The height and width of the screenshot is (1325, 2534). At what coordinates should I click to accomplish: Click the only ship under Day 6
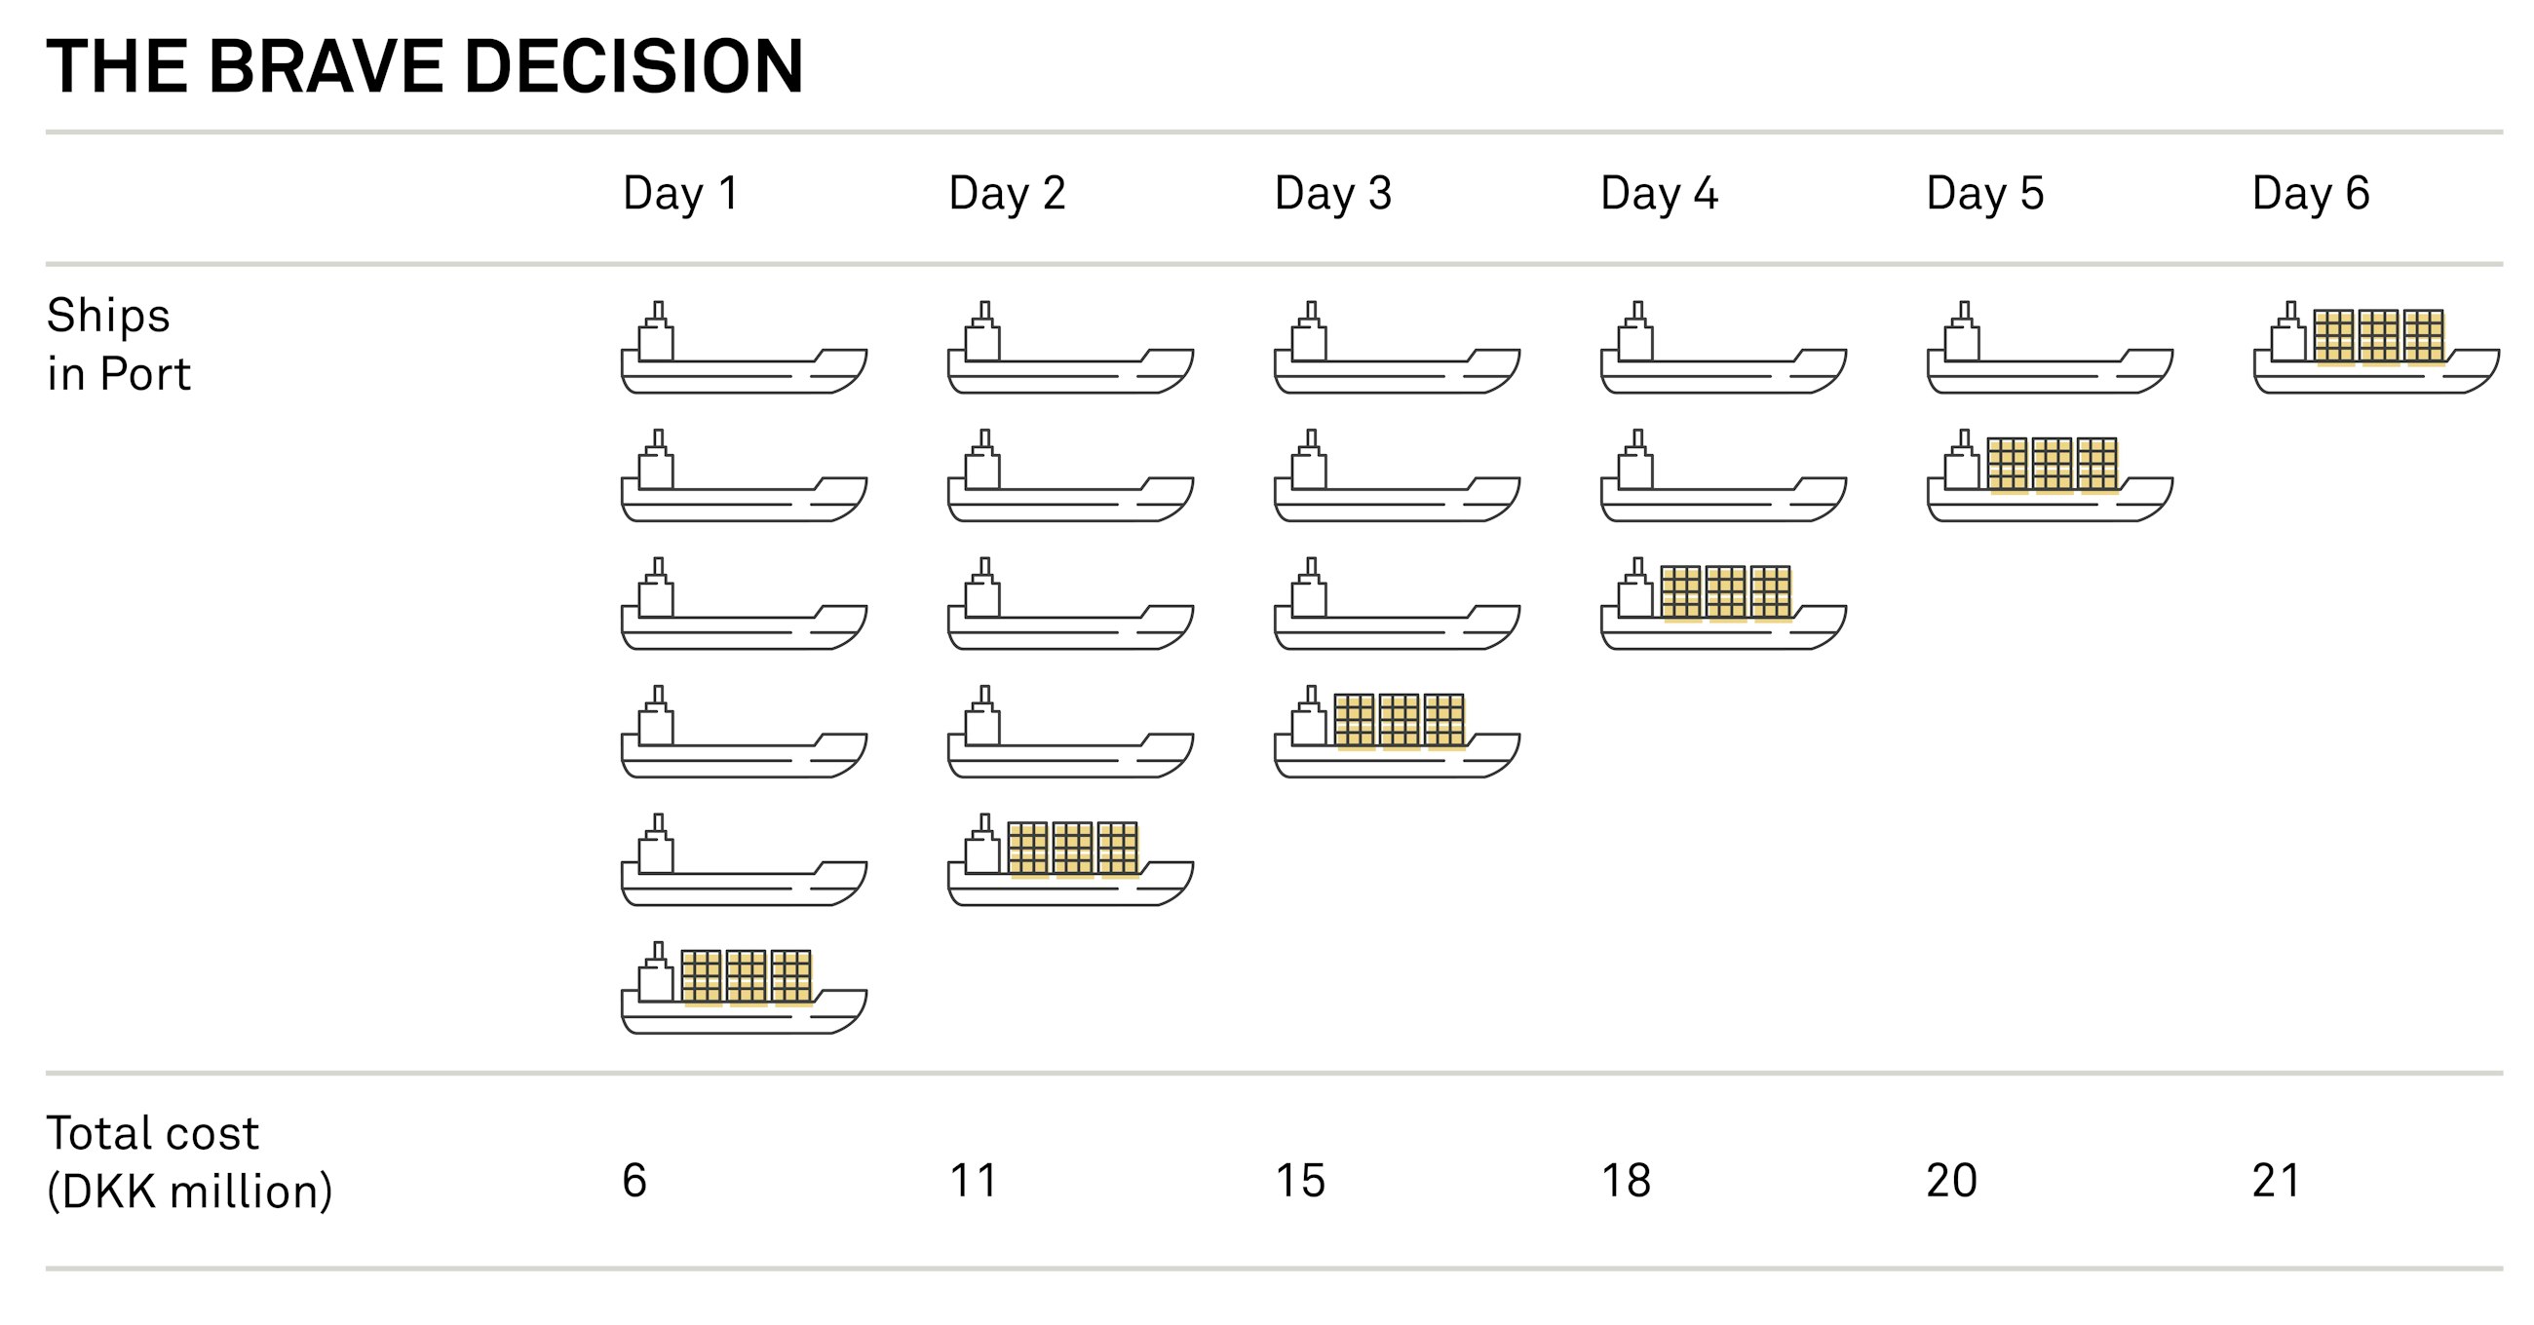[x=2376, y=349]
